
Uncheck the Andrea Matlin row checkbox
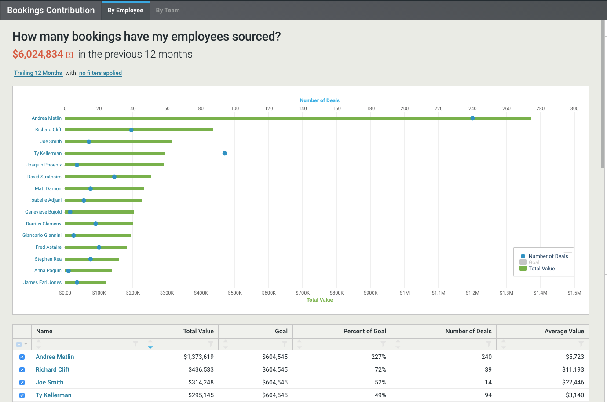(x=22, y=357)
